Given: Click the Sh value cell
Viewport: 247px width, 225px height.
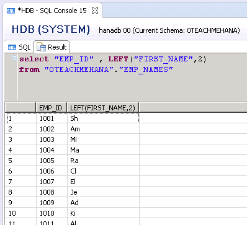Looking at the screenshot, I should pos(103,118).
